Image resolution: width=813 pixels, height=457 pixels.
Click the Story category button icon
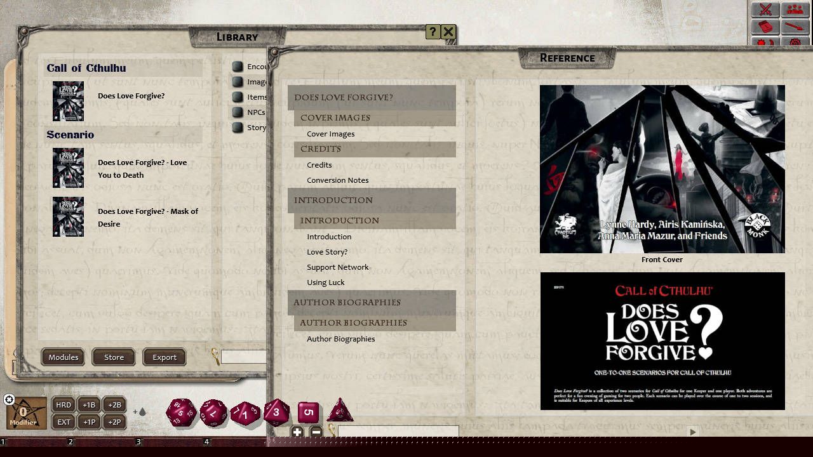tap(238, 128)
